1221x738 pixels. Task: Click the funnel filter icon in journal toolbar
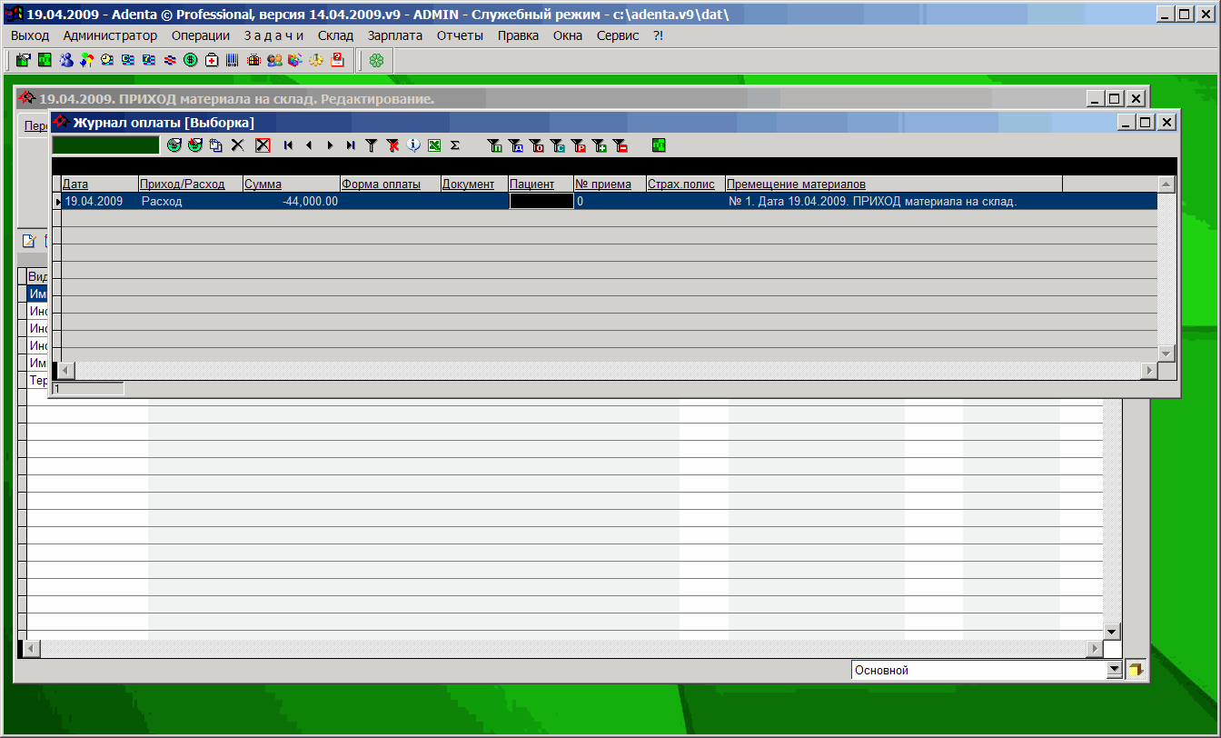(x=371, y=145)
